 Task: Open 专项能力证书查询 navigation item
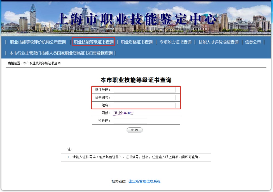pos(175,42)
